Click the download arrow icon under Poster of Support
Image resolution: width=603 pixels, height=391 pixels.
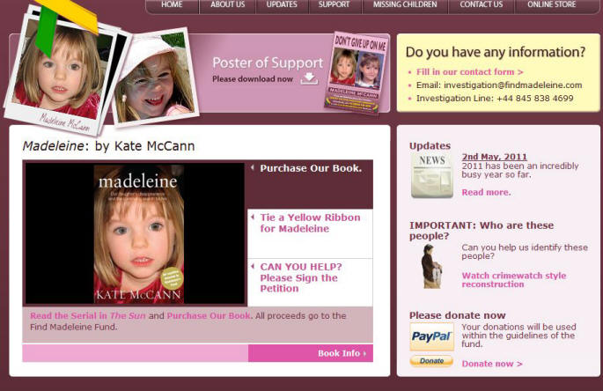[x=309, y=78]
